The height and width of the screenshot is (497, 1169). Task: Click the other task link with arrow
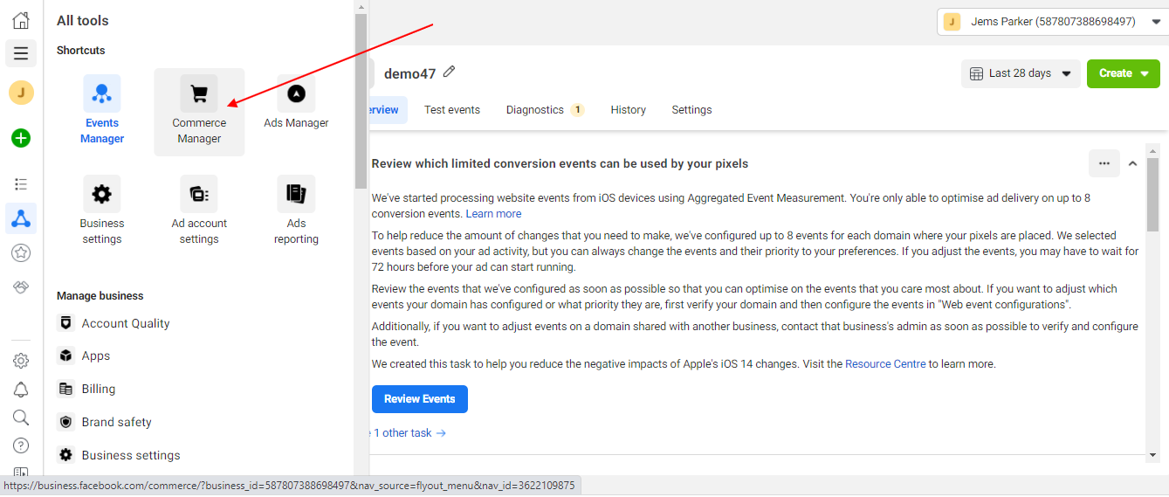pos(409,433)
